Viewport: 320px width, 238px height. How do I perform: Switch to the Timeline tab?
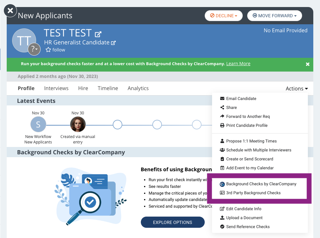108,88
